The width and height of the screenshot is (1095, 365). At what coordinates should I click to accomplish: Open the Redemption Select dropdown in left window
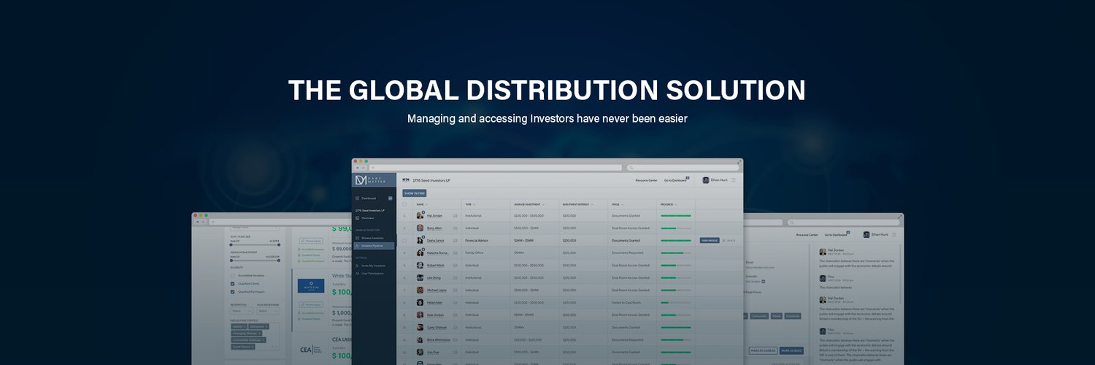[241, 311]
